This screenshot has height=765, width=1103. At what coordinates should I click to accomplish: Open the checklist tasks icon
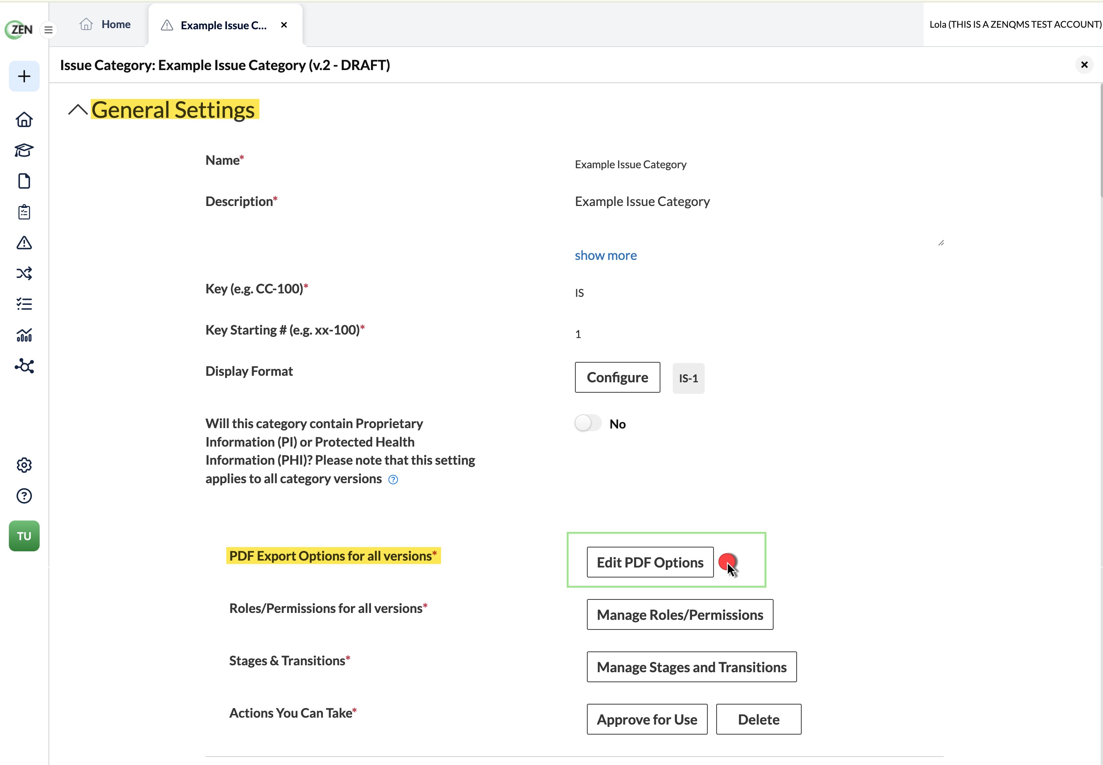(24, 304)
